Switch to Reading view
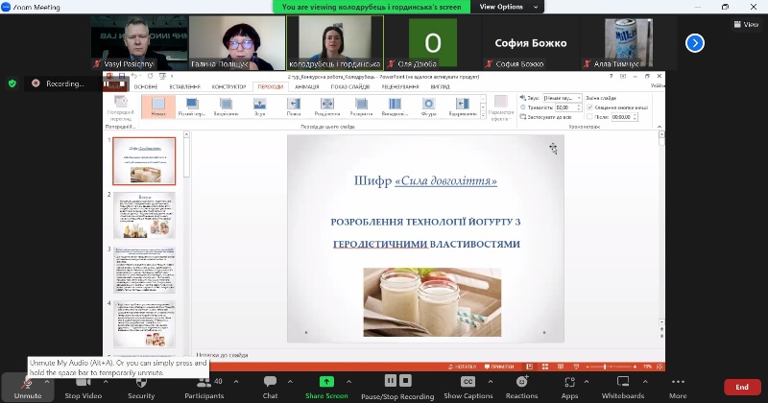The height and width of the screenshot is (403, 768). tap(561, 367)
